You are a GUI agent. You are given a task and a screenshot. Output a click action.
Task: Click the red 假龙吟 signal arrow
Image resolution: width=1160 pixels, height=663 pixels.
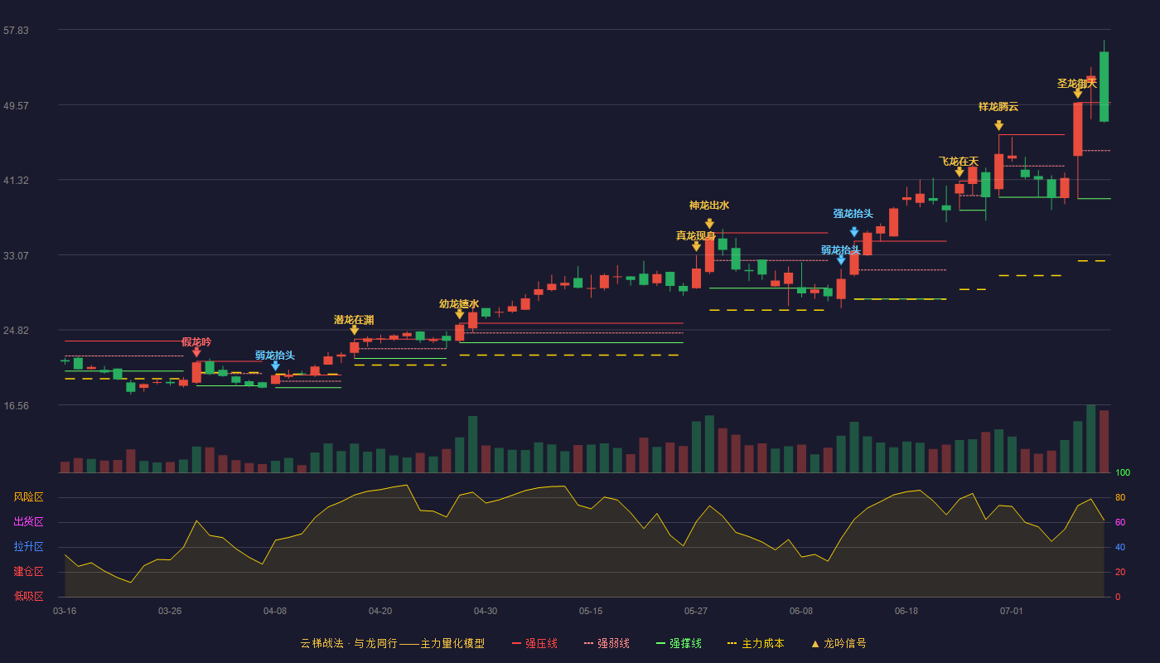pyautogui.click(x=196, y=352)
